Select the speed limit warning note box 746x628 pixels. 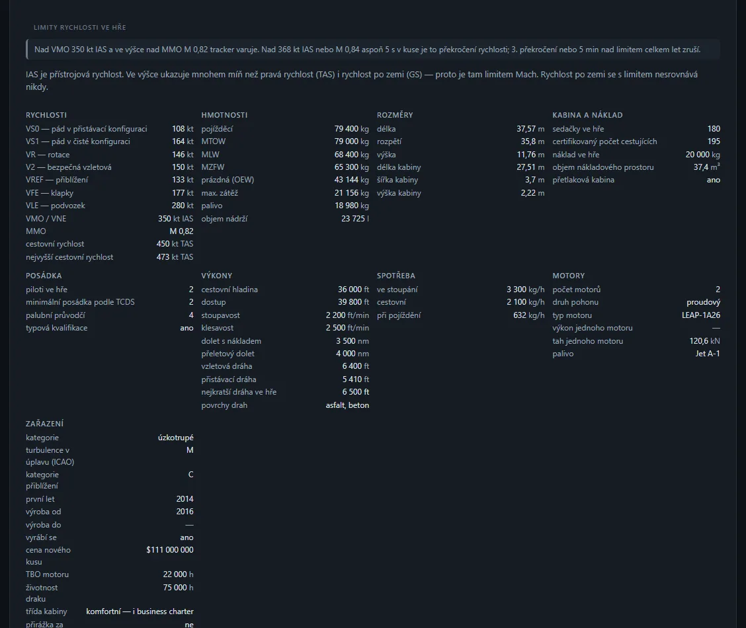click(373, 50)
